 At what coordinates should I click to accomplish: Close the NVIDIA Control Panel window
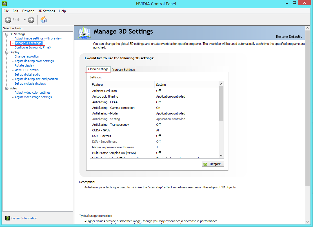pyautogui.click(x=305, y=3)
